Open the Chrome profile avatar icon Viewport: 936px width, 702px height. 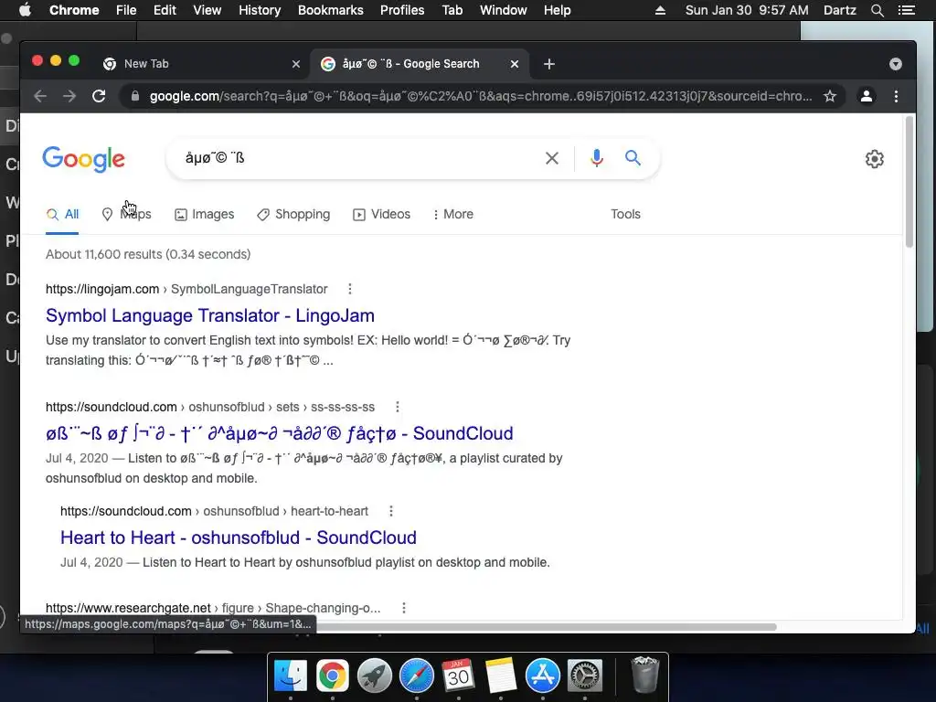click(x=867, y=96)
